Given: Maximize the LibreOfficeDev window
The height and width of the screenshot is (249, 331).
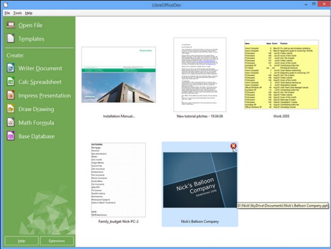Looking at the screenshot, I should (314, 4).
